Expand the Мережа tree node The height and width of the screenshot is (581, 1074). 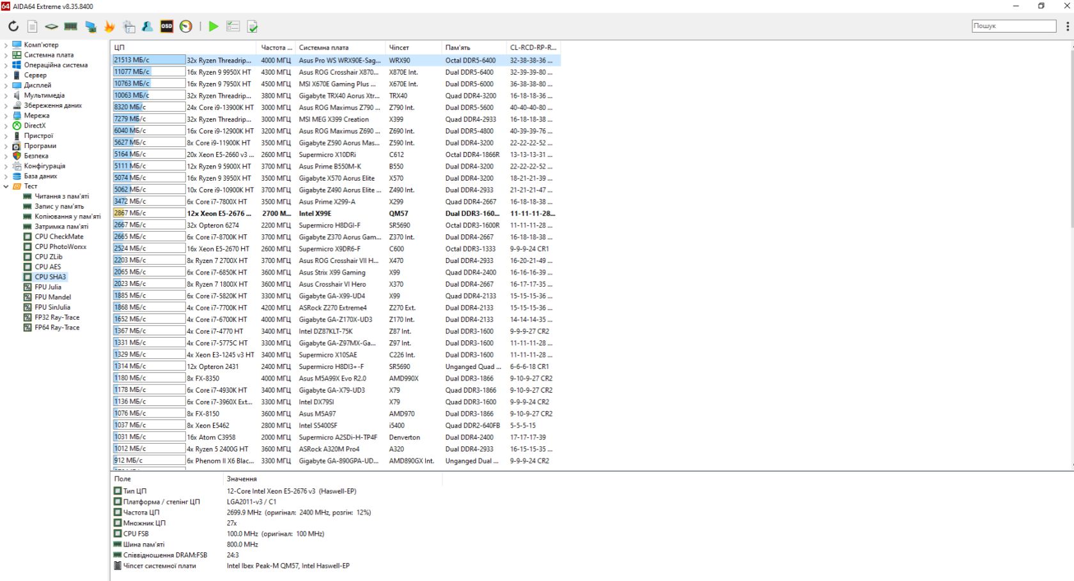point(6,116)
